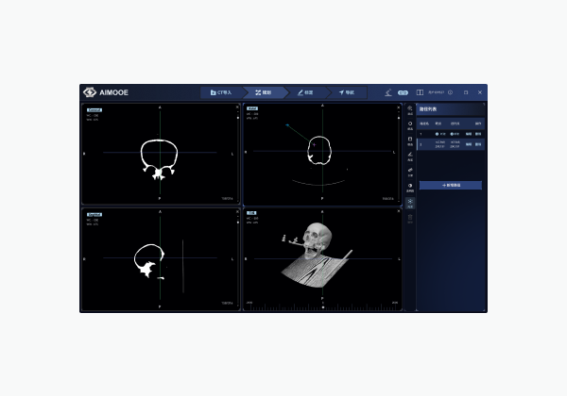Select the highlighted second path row
The image size is (567, 396).
pyautogui.click(x=451, y=144)
